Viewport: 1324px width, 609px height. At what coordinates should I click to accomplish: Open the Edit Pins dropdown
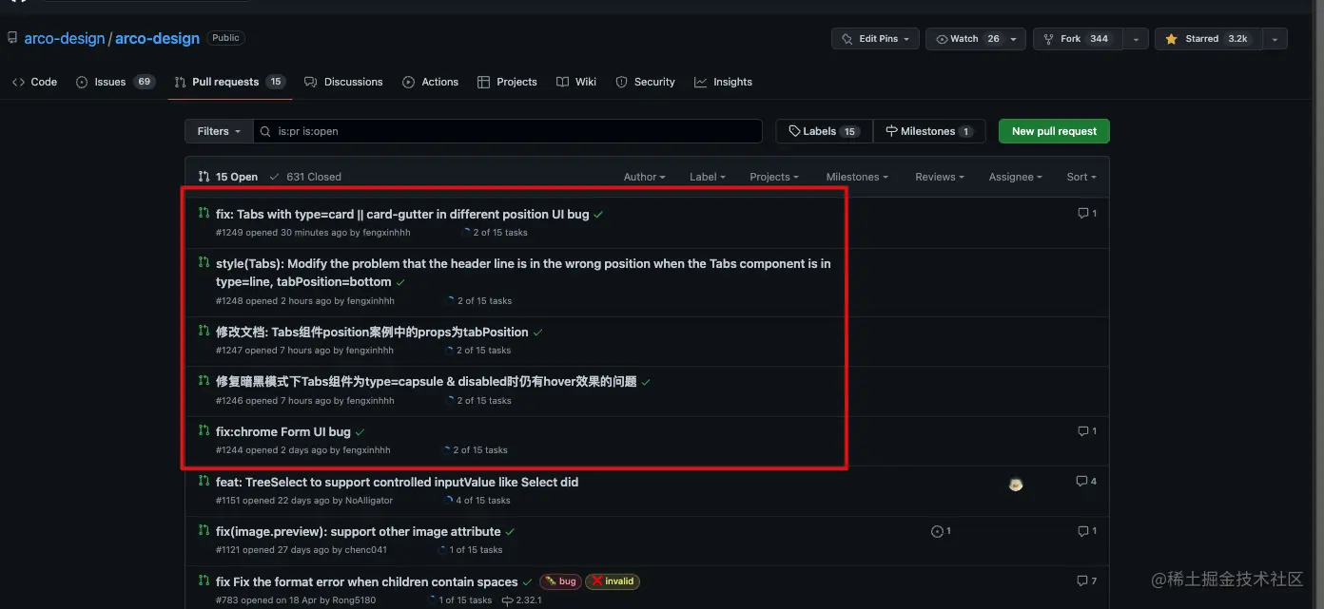[875, 39]
